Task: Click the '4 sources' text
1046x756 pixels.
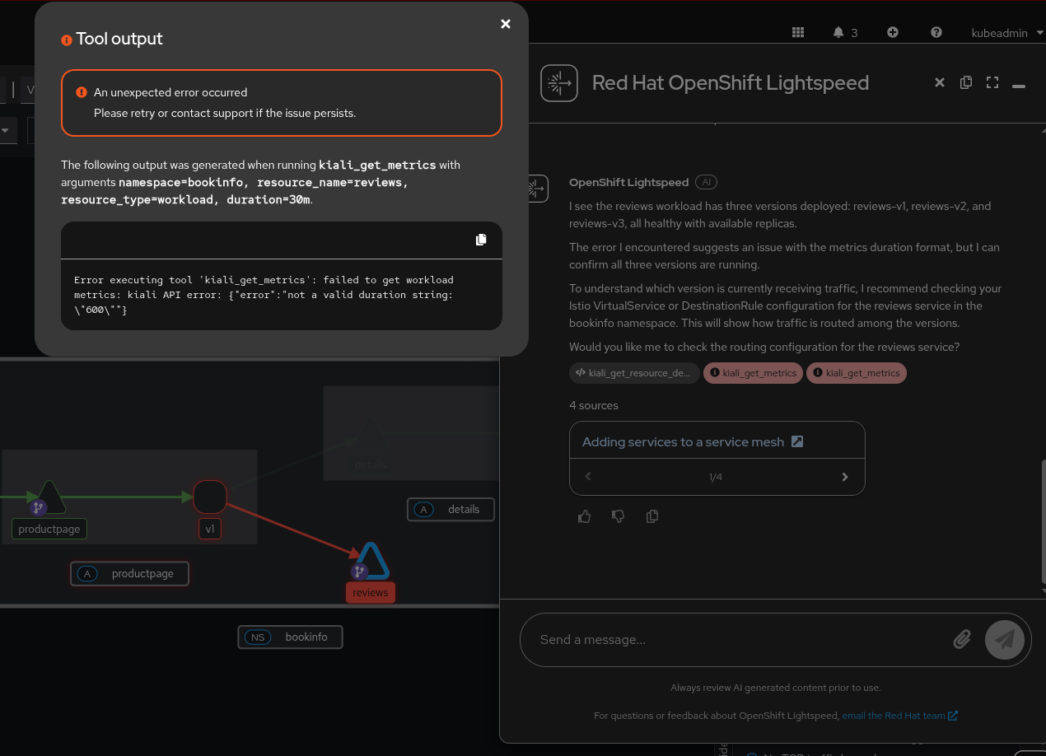Action: click(594, 405)
